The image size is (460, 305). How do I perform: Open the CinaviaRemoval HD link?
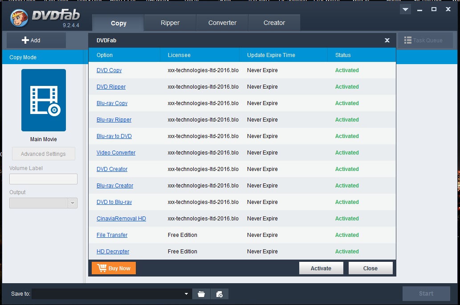[122, 218]
